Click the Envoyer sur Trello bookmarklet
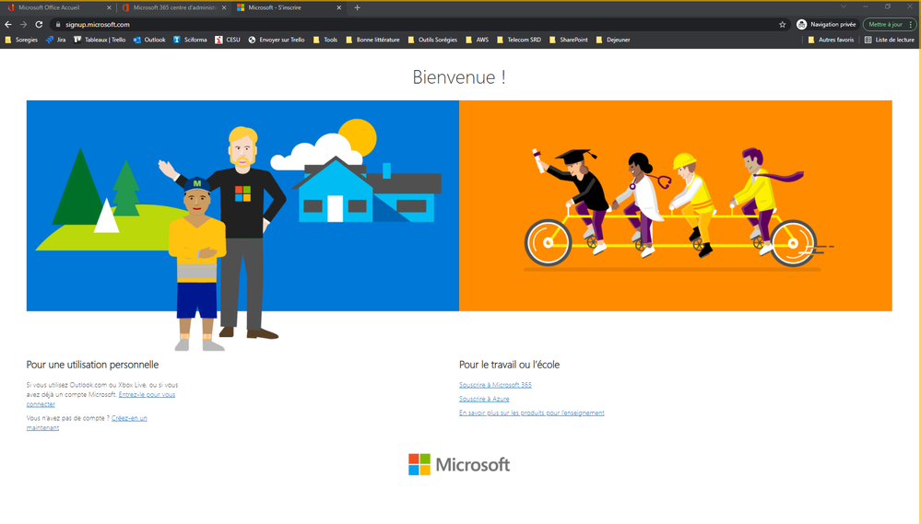The width and height of the screenshot is (921, 524). click(276, 40)
